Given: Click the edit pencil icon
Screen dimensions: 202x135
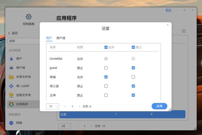Looking at the screenshot, I should point(184,31).
